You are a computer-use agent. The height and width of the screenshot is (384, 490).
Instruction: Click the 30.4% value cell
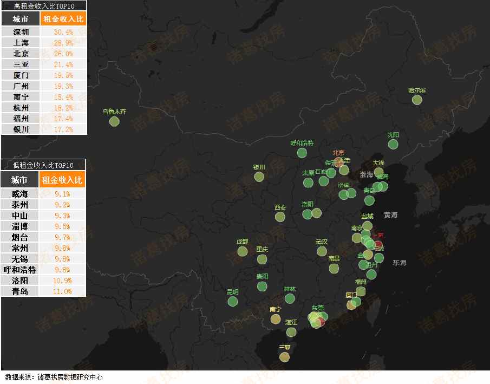click(x=63, y=32)
